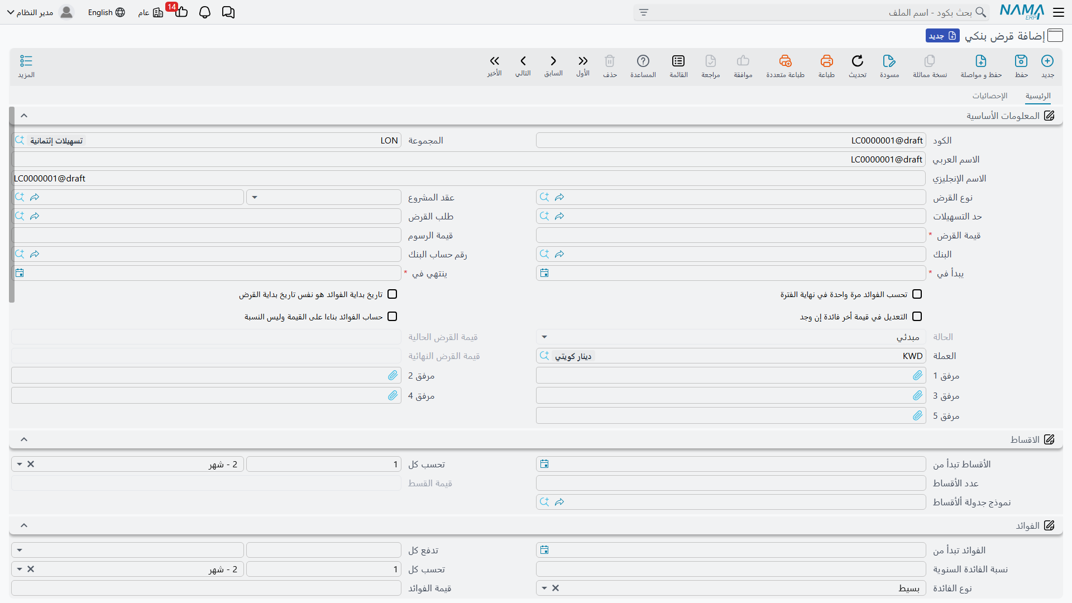The height and width of the screenshot is (603, 1072).
Task: Open calendar picker for ينتهي في
Action: 20,273
